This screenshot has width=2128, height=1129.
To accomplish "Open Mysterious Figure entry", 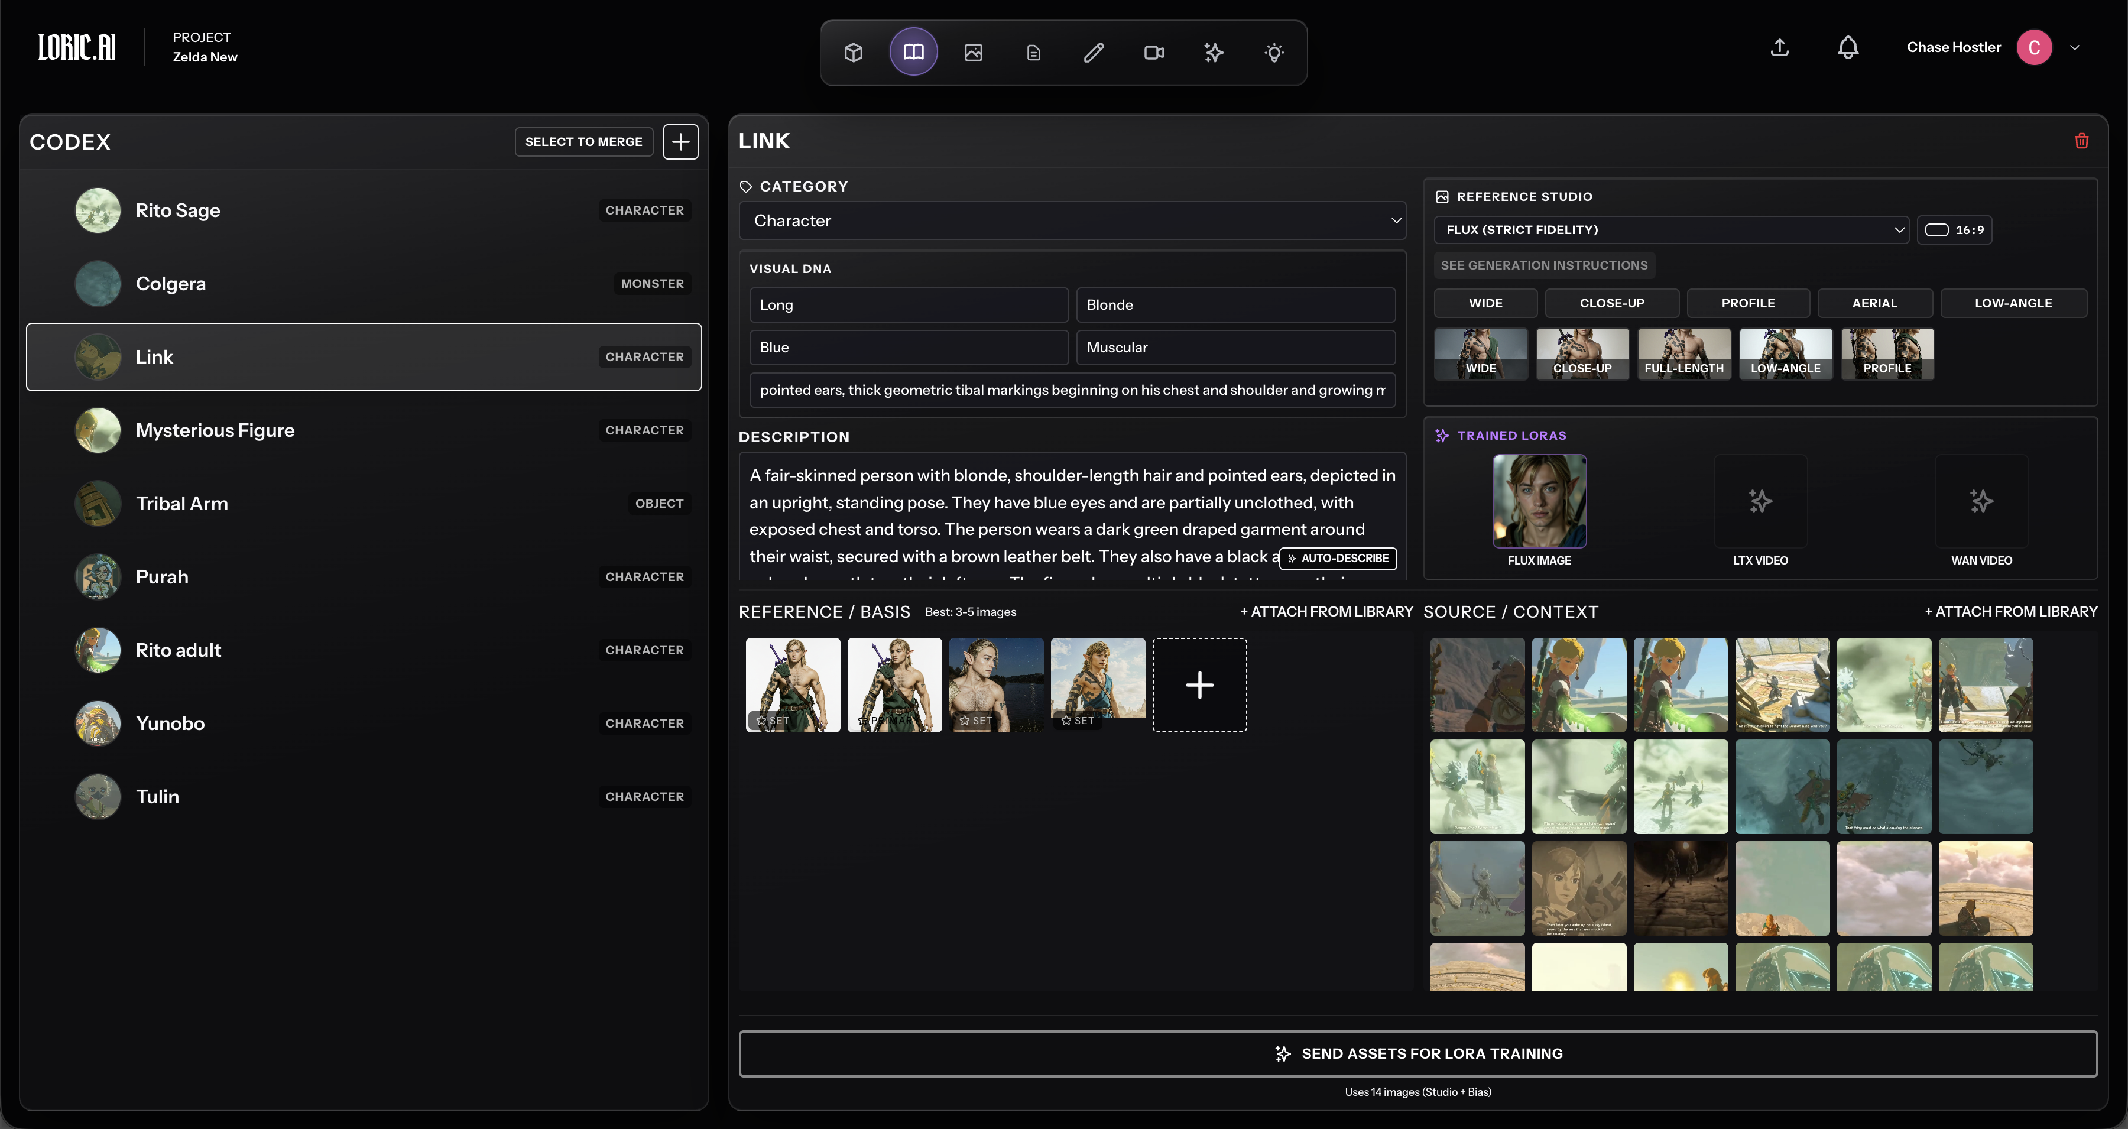I will (364, 430).
